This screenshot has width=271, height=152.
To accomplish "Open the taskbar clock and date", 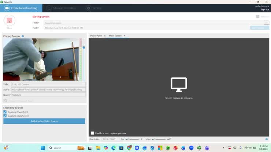I will [x=264, y=148].
